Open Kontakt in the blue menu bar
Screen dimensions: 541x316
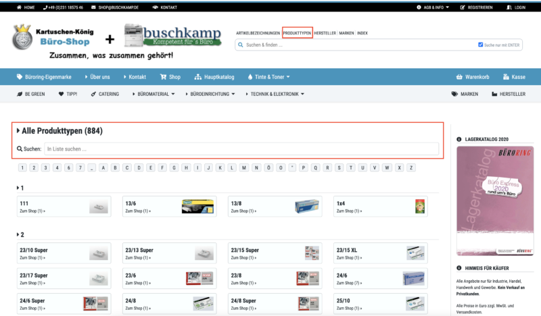point(135,77)
